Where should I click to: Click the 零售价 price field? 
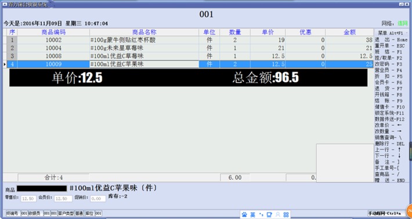point(28,199)
